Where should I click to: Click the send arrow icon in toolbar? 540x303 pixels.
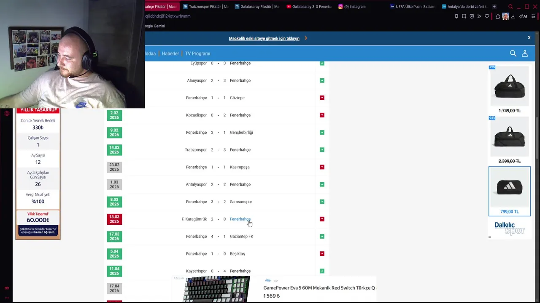(479, 16)
